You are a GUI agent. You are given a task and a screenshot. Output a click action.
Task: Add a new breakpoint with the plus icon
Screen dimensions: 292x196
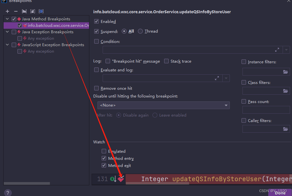pos(7,11)
